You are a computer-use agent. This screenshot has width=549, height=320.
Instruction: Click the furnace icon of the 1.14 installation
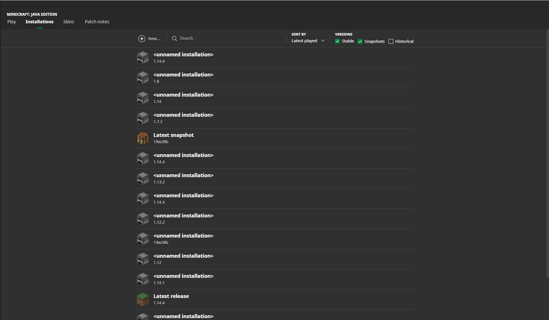(x=143, y=98)
